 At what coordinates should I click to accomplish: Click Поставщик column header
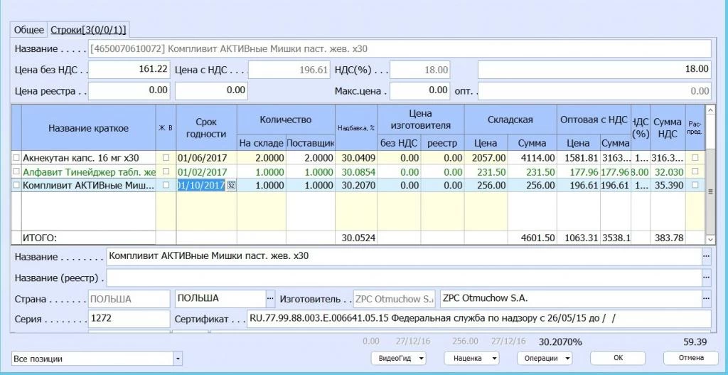coord(310,142)
